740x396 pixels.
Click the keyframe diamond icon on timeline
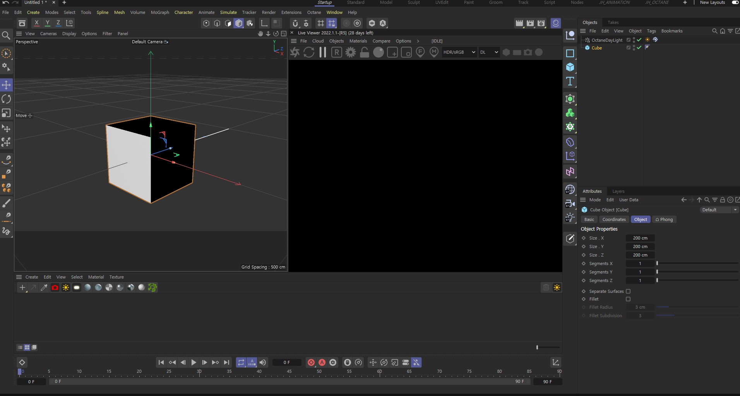[x=22, y=362]
